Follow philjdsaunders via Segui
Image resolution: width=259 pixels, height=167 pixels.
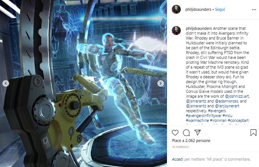pyautogui.click(x=220, y=9)
